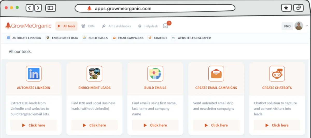The width and height of the screenshot is (311, 138).
Task: Click here button under Automate LinkedIn
Action: pos(34,125)
